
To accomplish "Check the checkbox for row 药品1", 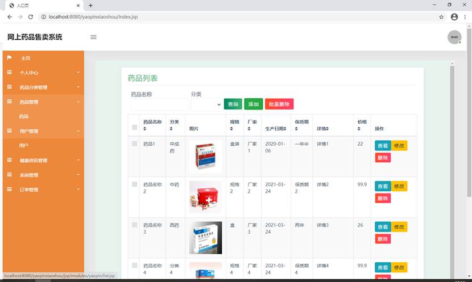I will [135, 144].
